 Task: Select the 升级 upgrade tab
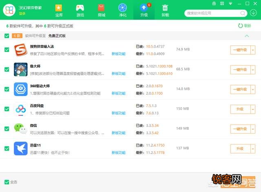point(144,11)
